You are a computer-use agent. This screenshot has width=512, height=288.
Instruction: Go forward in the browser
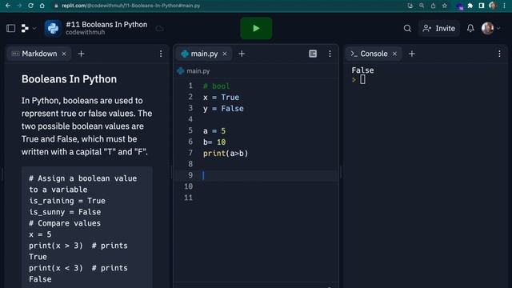coord(19,6)
